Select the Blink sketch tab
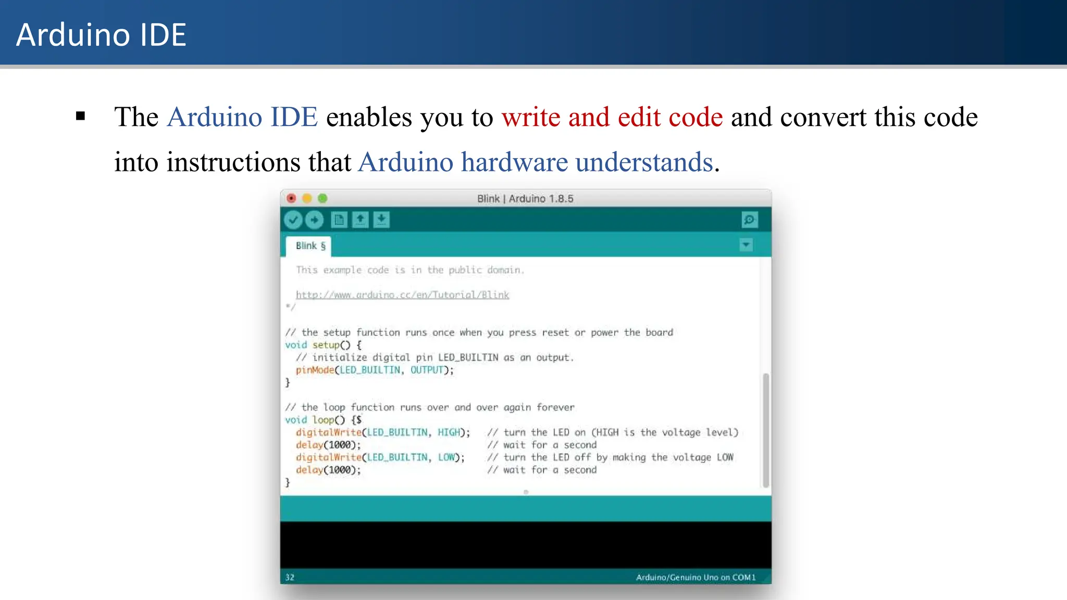The height and width of the screenshot is (600, 1067). click(309, 246)
